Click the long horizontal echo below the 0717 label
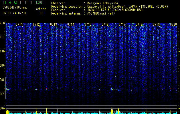This screenshot has height=114, width=180. coord(118,90)
